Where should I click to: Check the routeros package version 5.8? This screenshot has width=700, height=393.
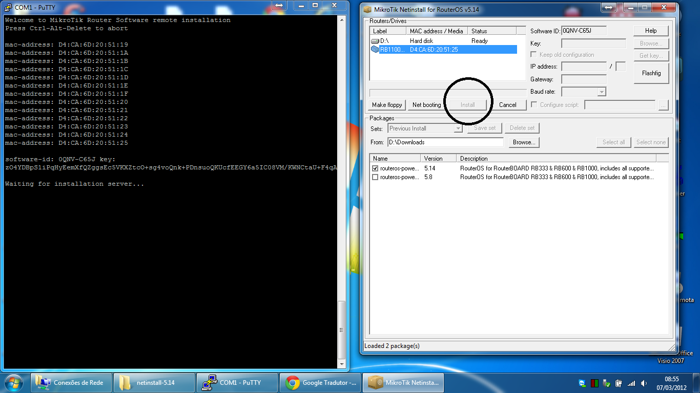(x=375, y=177)
